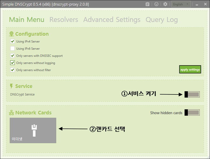Viewport: 210px width, 159px height.
Task: Close the Simple DNSCrypt window
Action: coord(205,4)
